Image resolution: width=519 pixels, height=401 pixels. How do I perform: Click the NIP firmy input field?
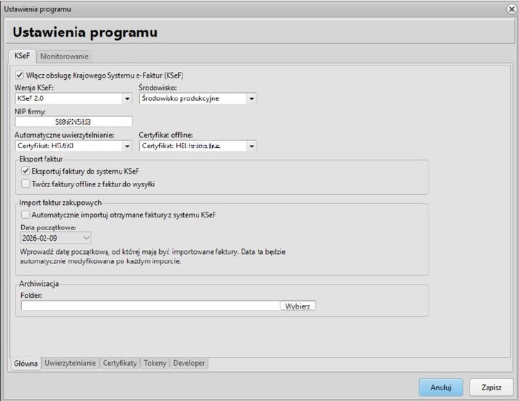click(73, 122)
